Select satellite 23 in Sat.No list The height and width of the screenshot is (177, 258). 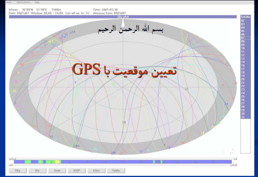point(246,90)
